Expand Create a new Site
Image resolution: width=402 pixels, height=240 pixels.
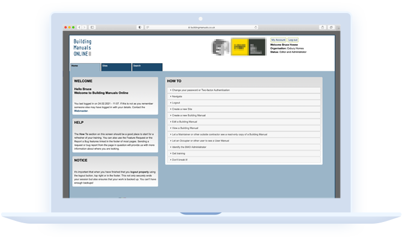pos(244,109)
